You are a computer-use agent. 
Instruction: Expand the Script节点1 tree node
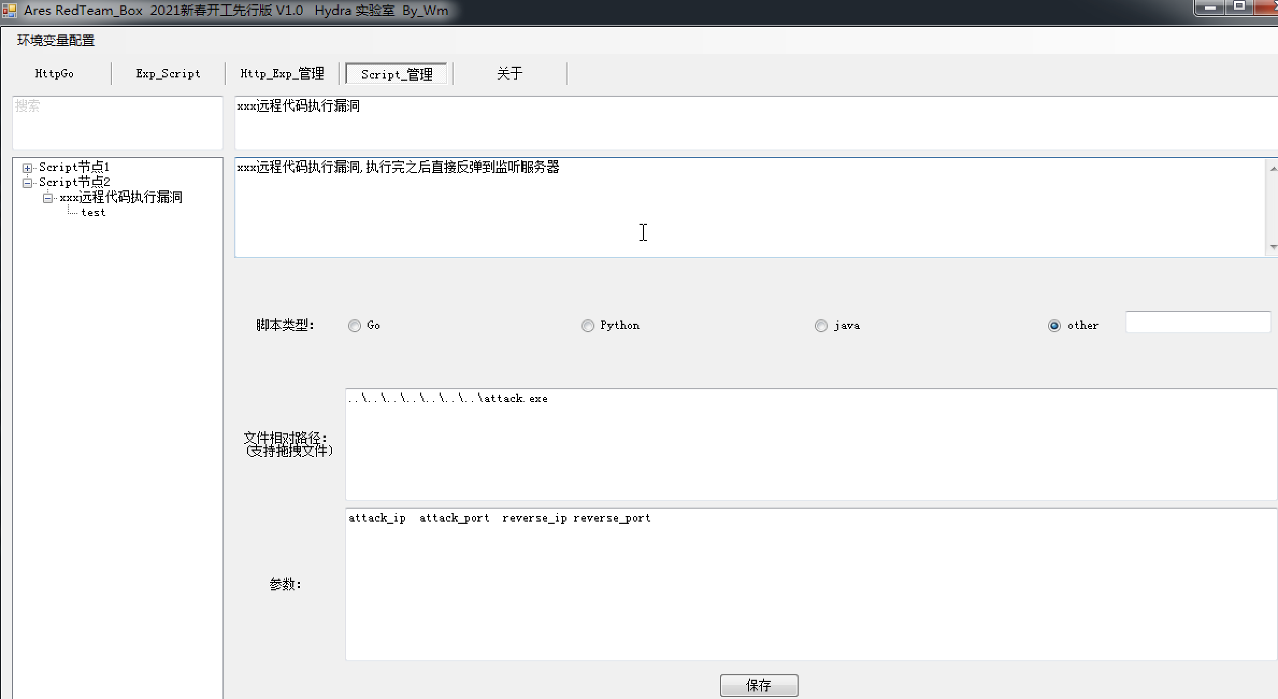pos(27,168)
